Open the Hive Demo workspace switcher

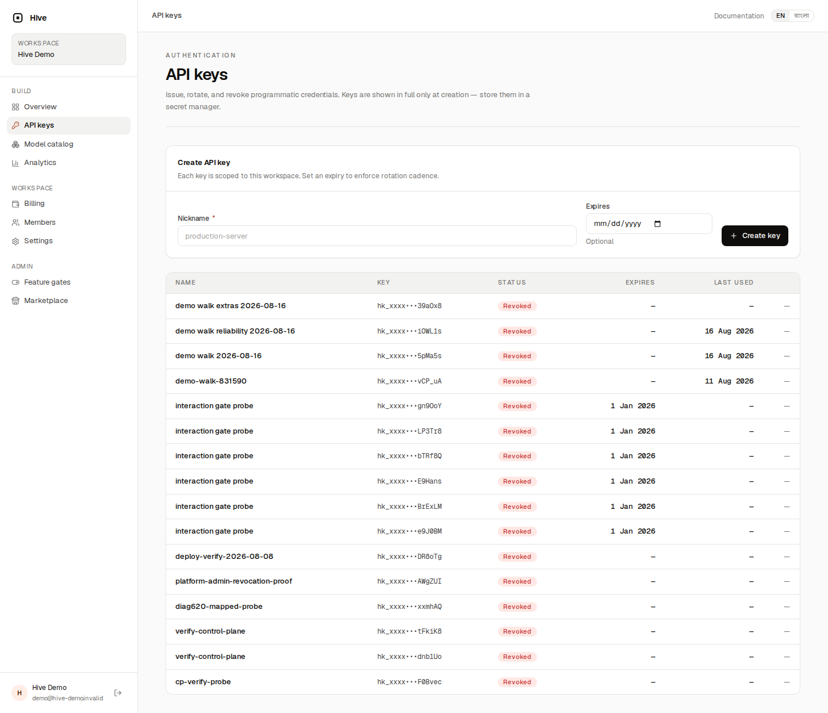pos(68,49)
